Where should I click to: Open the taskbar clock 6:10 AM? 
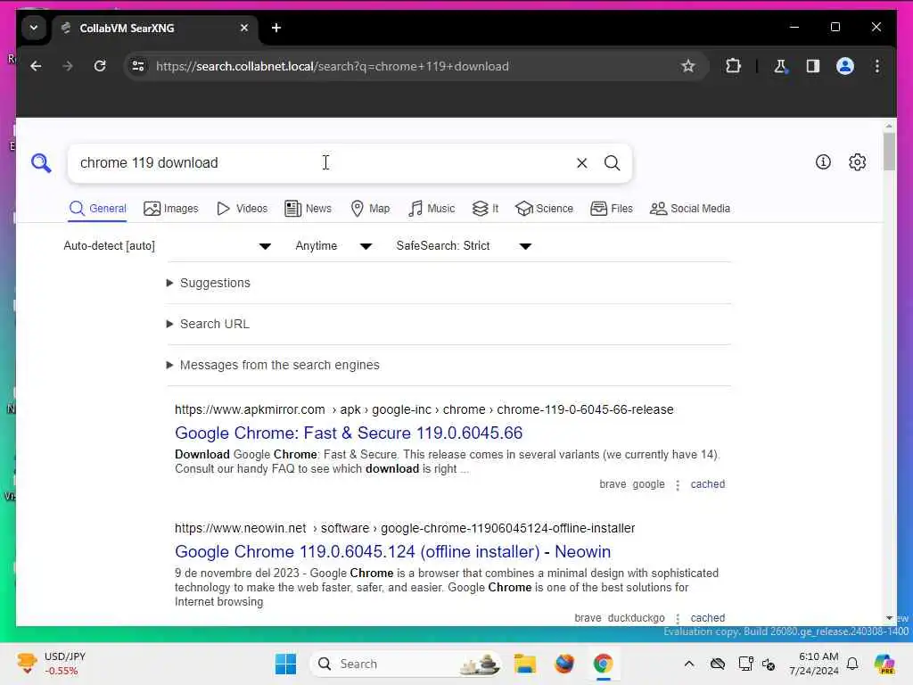(x=814, y=664)
